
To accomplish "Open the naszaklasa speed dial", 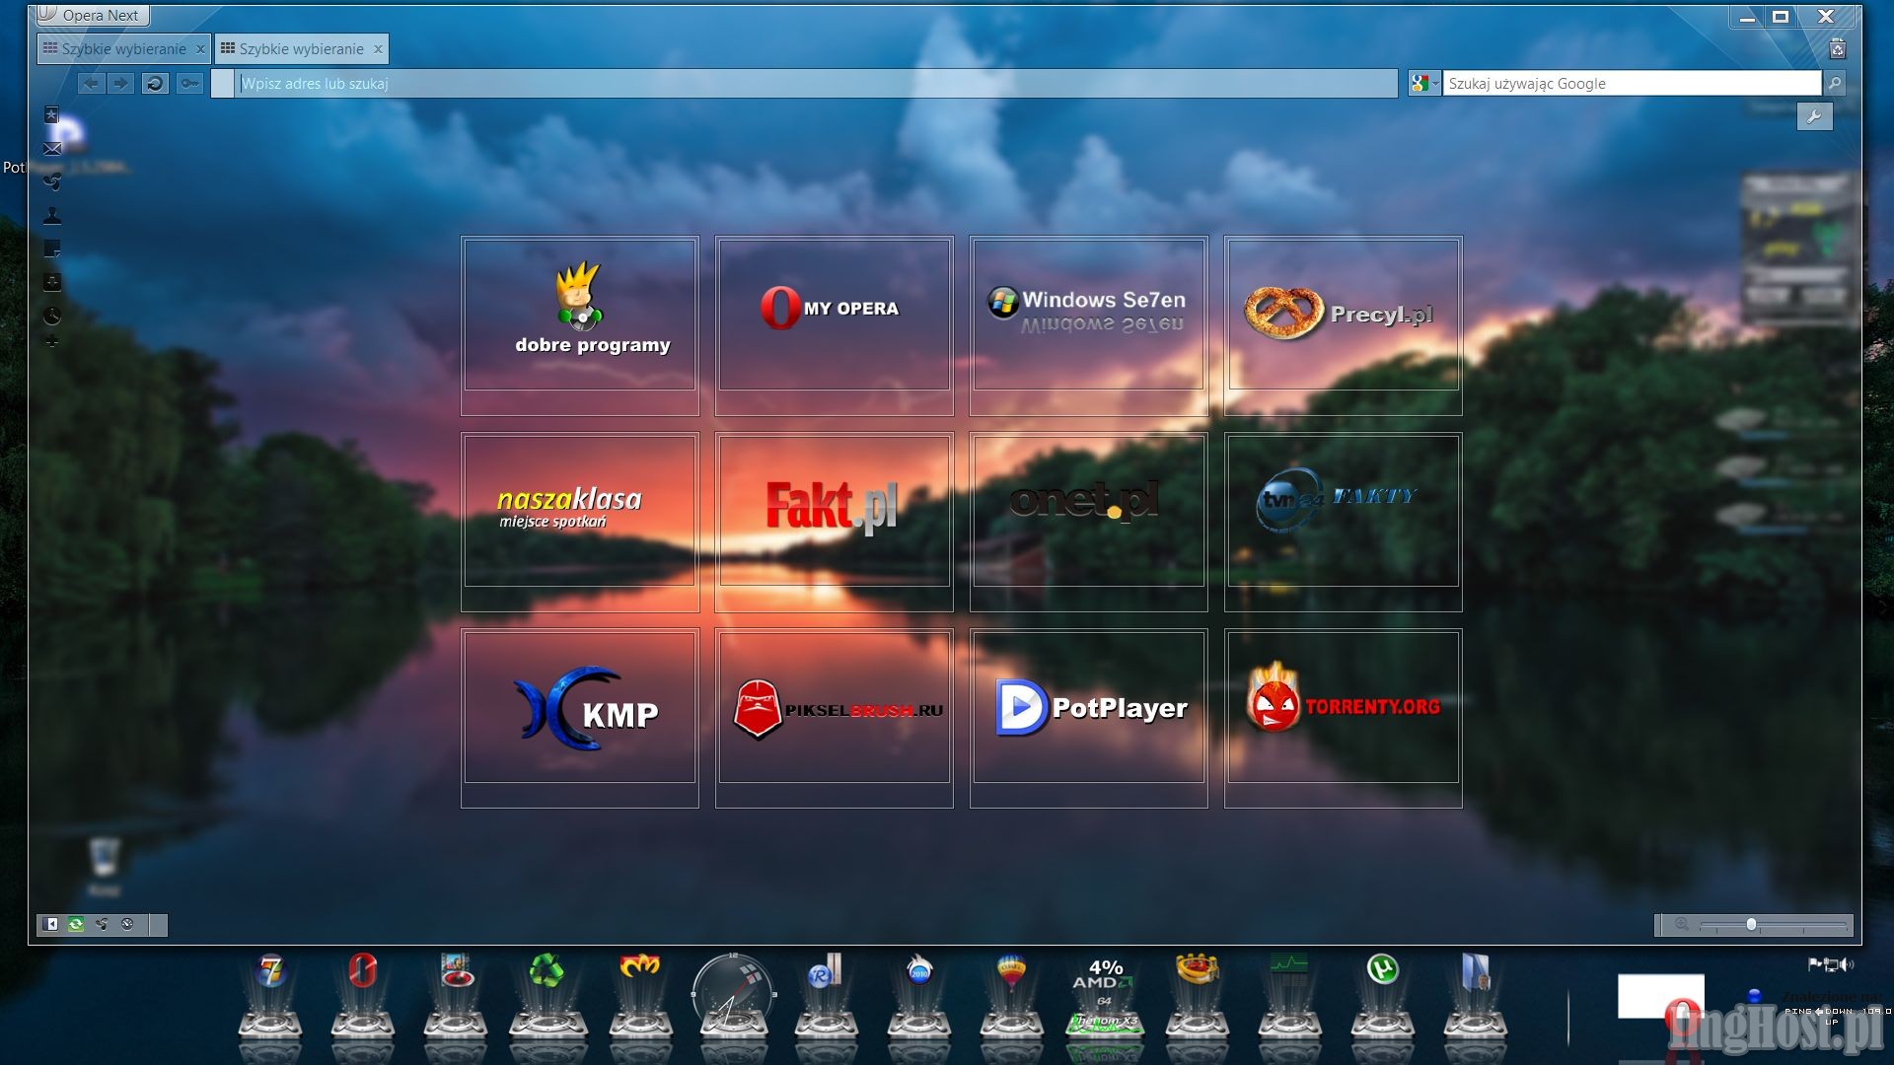I will (x=580, y=522).
